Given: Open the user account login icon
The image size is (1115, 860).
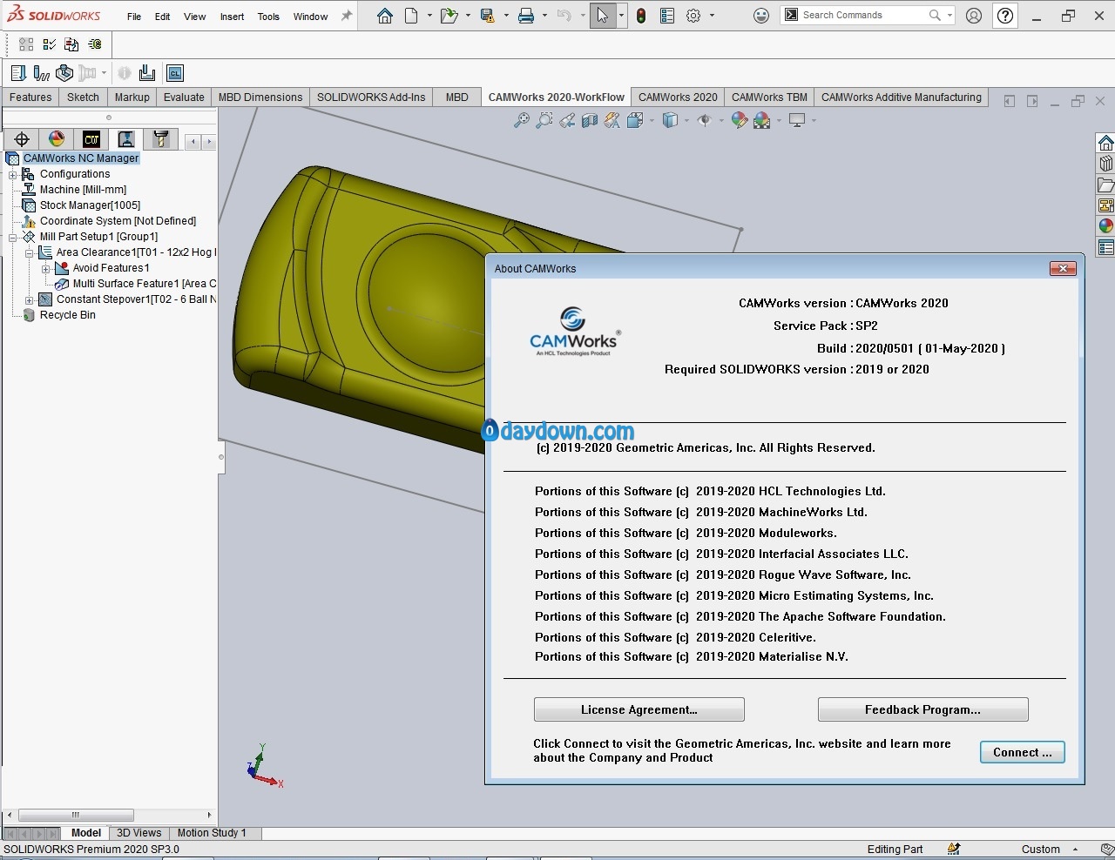Looking at the screenshot, I should (x=974, y=16).
